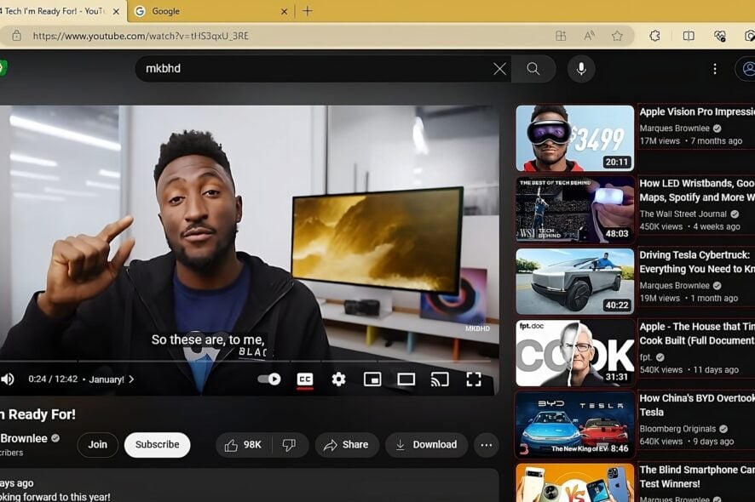Open miniplayer for the video

pyautogui.click(x=372, y=379)
